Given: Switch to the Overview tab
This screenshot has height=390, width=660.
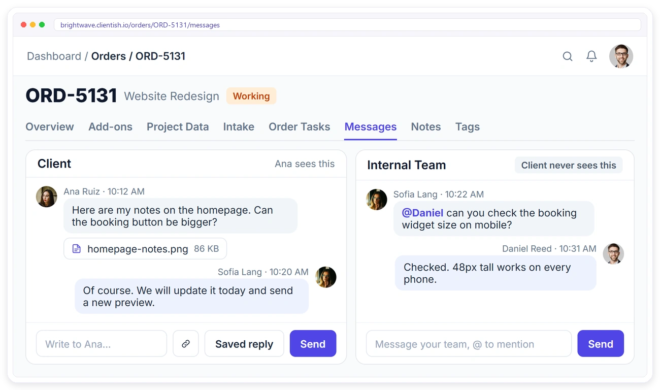Looking at the screenshot, I should tap(50, 127).
